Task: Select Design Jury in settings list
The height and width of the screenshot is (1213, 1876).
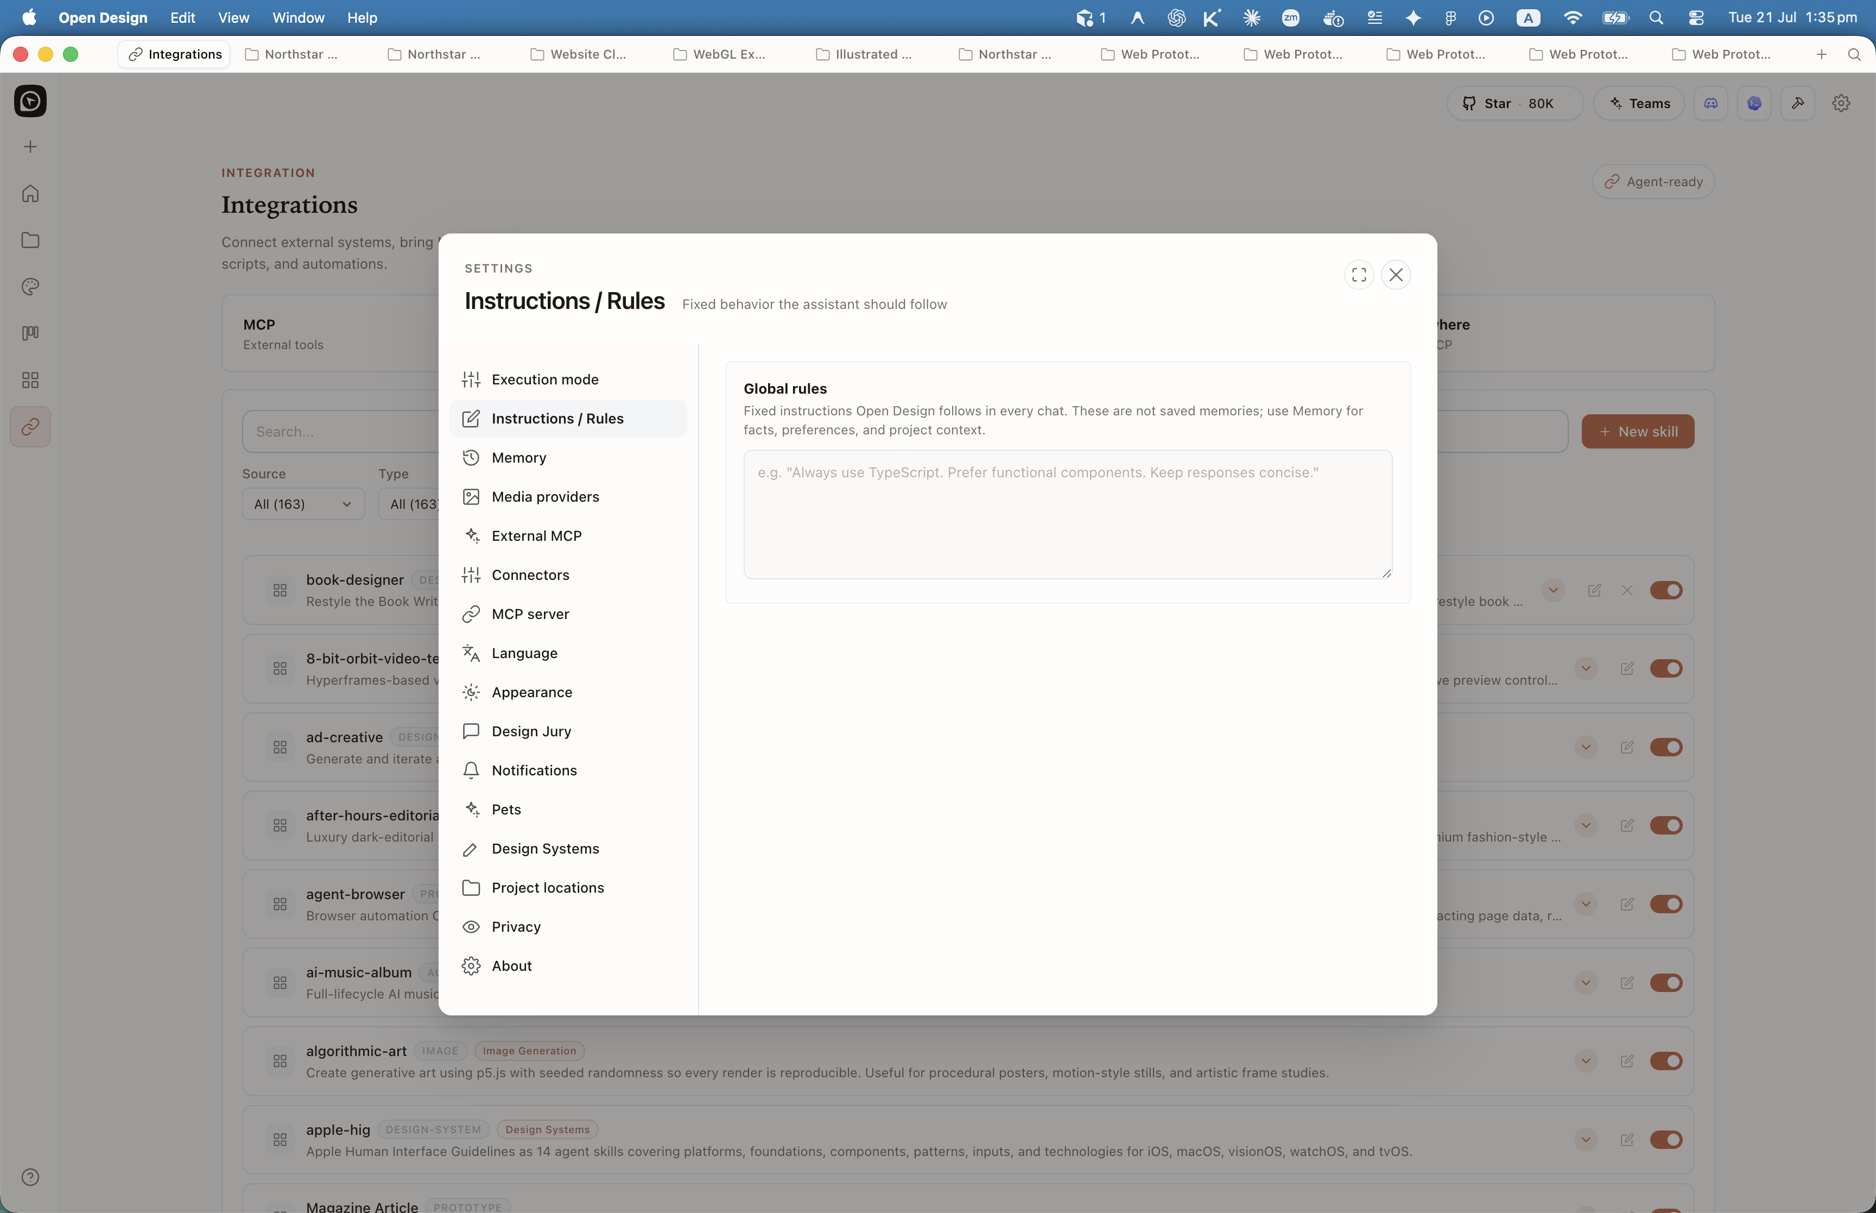Action: click(568, 732)
